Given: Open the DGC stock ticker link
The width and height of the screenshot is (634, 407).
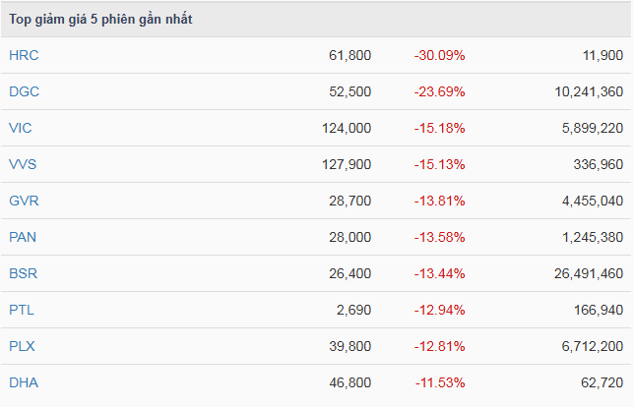Looking at the screenshot, I should pos(24,91).
